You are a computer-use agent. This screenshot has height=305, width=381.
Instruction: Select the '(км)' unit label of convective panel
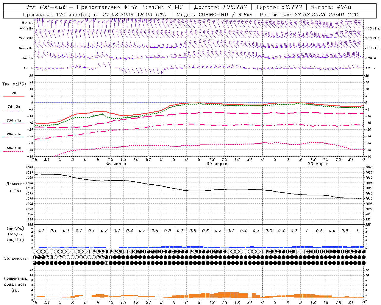[15, 290]
